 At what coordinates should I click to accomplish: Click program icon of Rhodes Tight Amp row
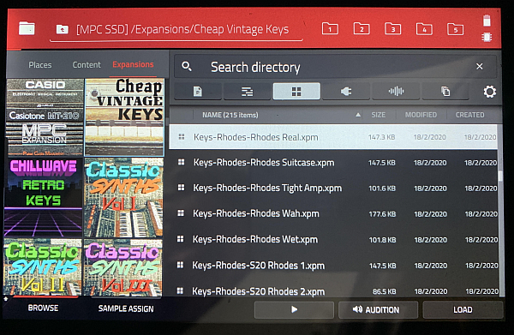coord(181,188)
